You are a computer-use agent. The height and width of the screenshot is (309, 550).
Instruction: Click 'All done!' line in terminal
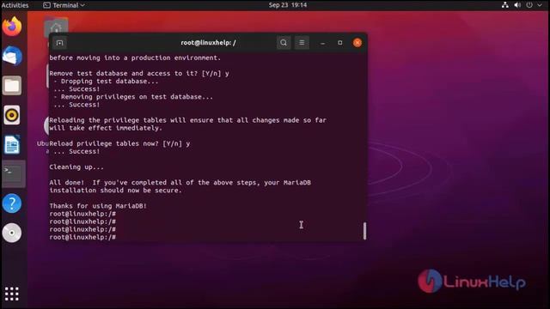click(180, 183)
